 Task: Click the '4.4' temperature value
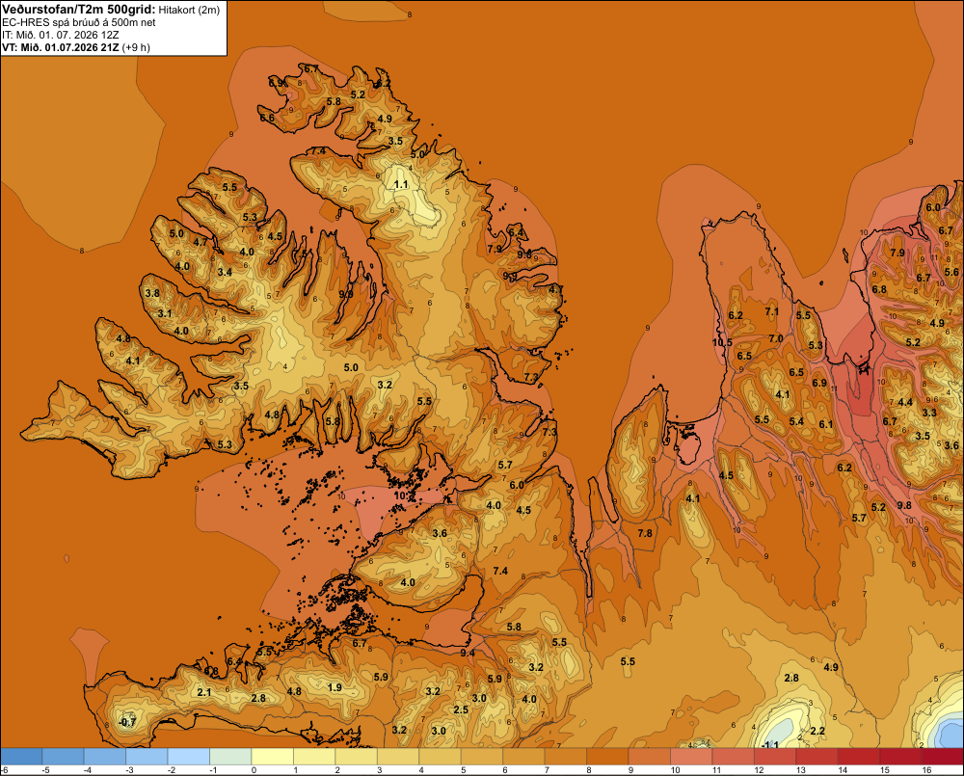pyautogui.click(x=905, y=402)
